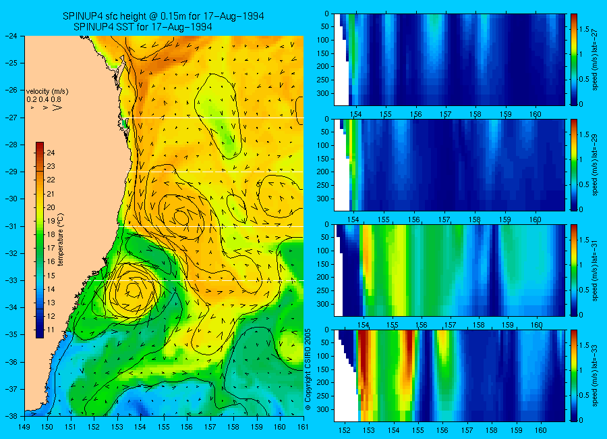Click the center of the eddy near latitude -30.7
This screenshot has width=607, height=439.
click(x=181, y=217)
